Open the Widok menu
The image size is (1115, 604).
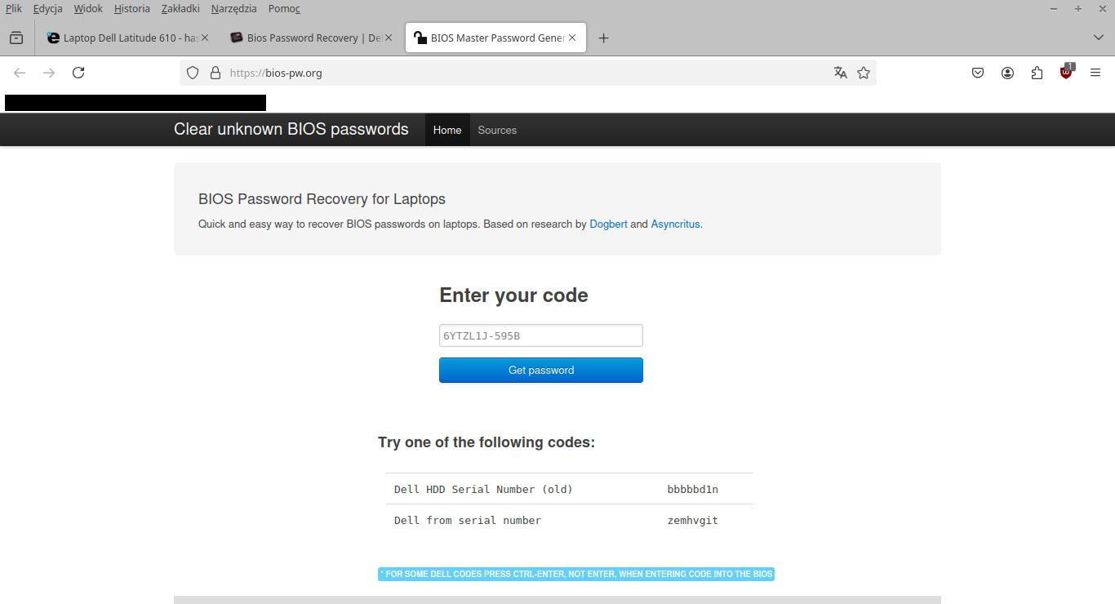88,8
